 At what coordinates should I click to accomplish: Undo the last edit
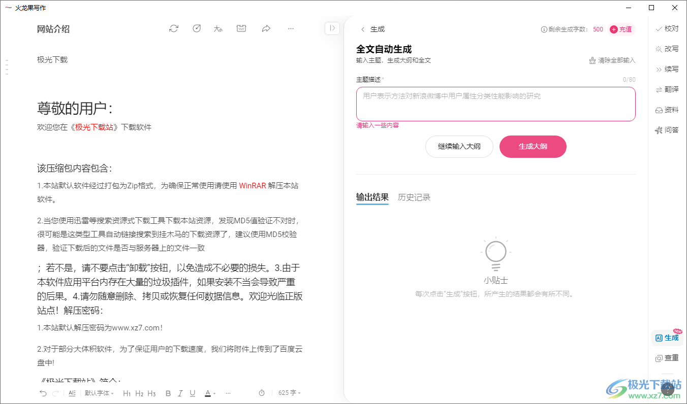coord(43,393)
